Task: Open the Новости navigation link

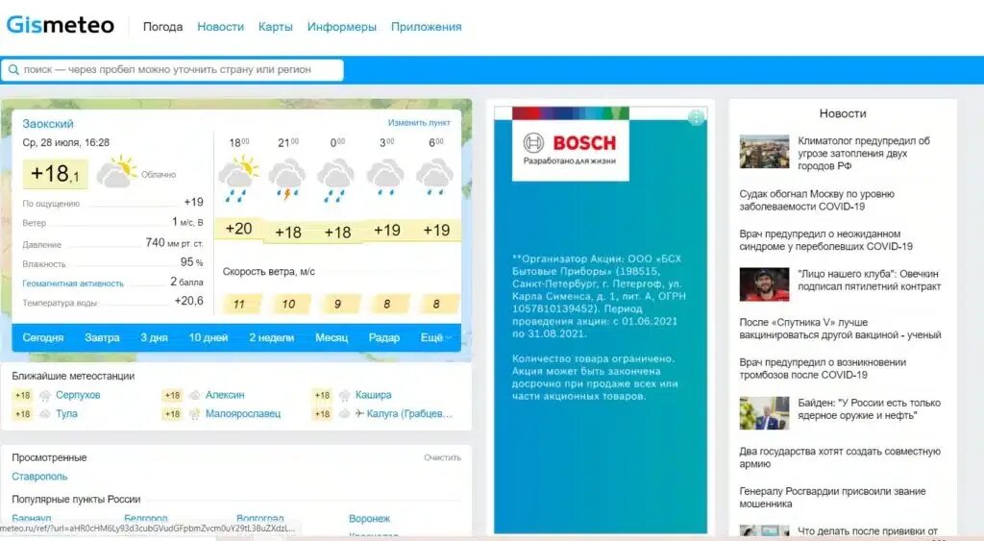Action: coord(220,27)
